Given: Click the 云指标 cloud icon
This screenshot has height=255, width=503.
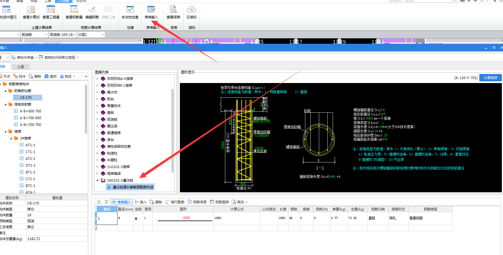Looking at the screenshot, I should [191, 12].
